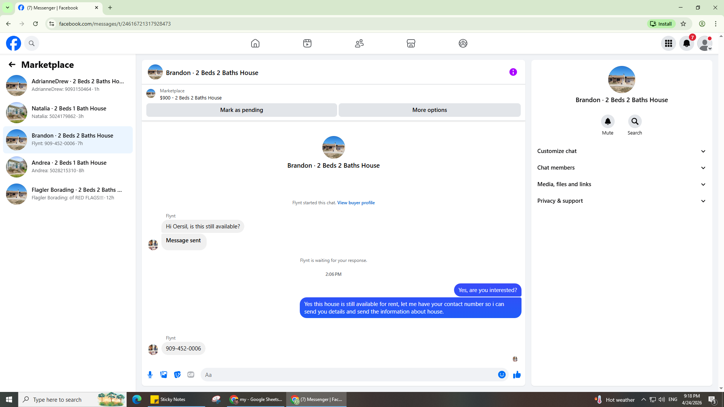Open the Groups icon in top navigation
The image size is (724, 407).
click(463, 43)
